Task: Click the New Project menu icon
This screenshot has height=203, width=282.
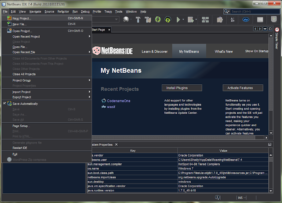Action: coord(9,18)
